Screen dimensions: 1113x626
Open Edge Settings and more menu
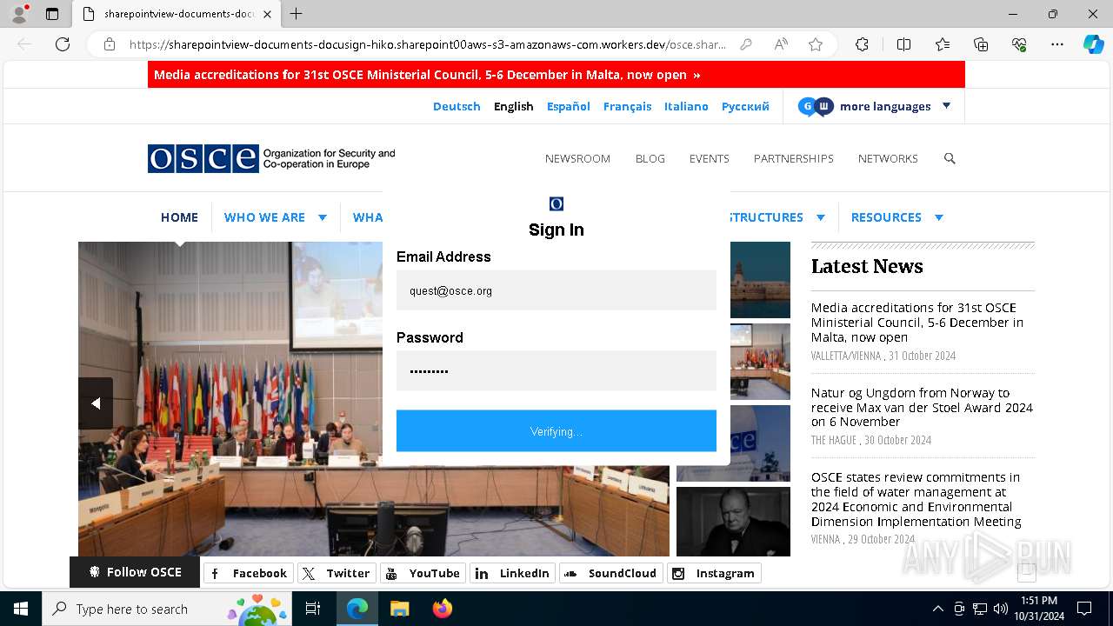1057,44
